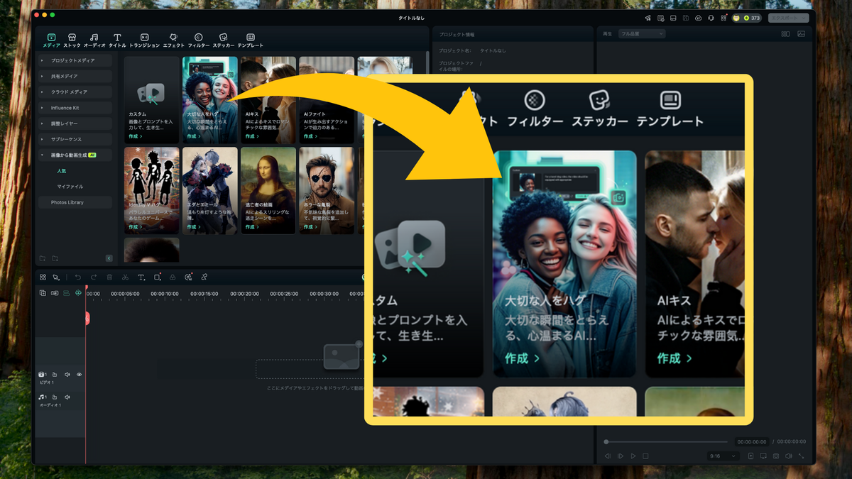Switch to the Audio tab
This screenshot has width=852, height=479.
[x=94, y=40]
